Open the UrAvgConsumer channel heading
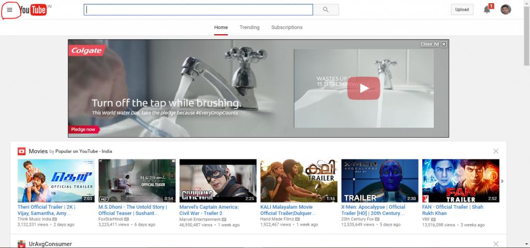The image size is (530, 248). click(50, 244)
